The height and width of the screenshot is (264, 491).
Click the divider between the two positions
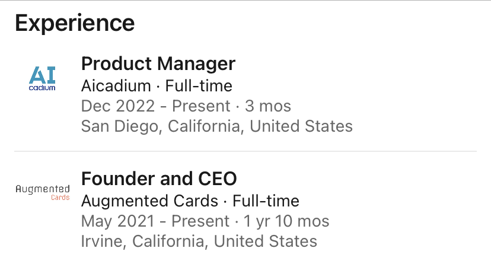click(x=245, y=151)
